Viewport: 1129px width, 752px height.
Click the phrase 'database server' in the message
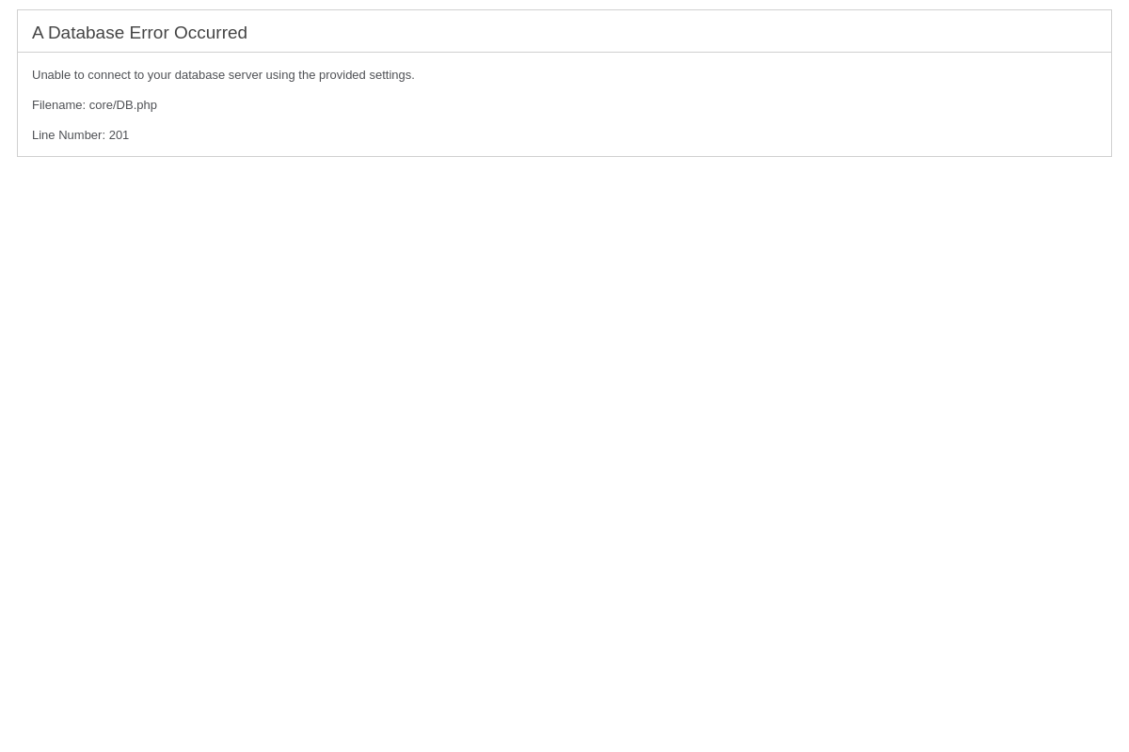(218, 74)
